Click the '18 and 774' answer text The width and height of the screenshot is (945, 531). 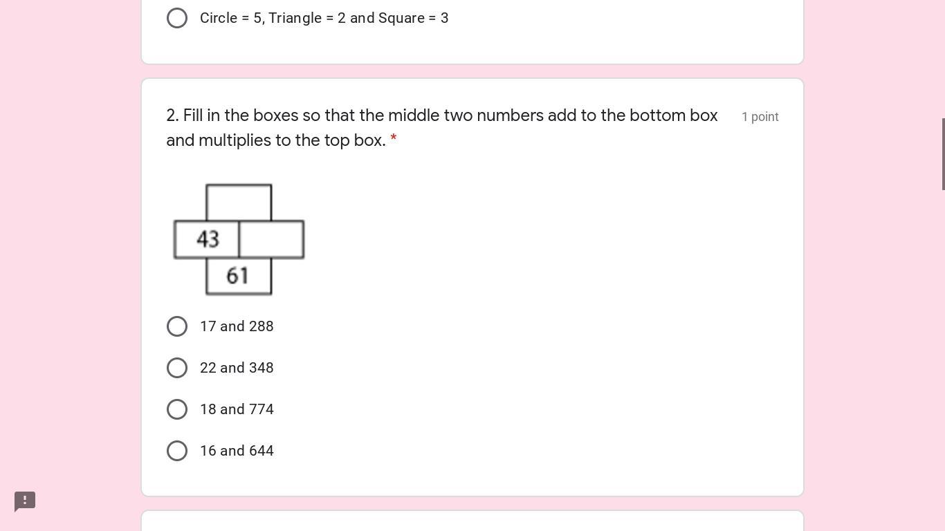[x=237, y=409]
